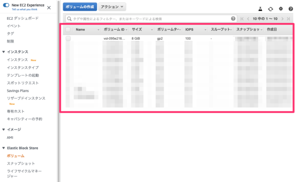Jump to the last results page
Viewport: 295px width, 182px height.
click(289, 18)
